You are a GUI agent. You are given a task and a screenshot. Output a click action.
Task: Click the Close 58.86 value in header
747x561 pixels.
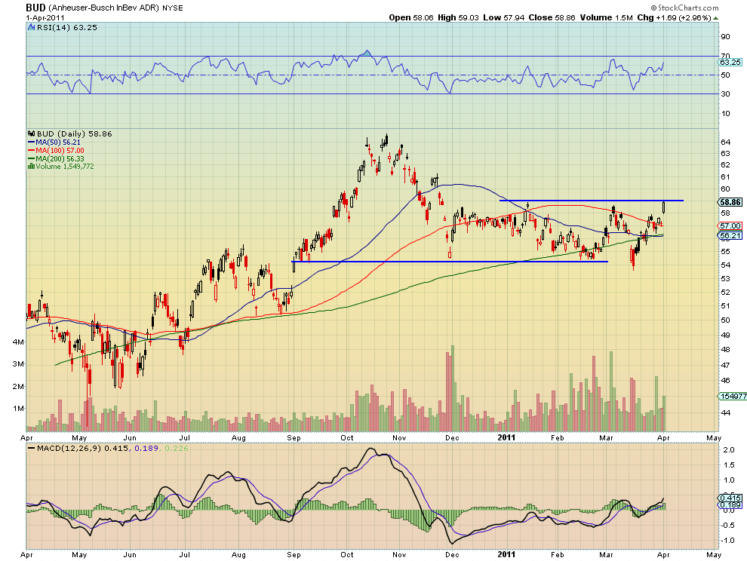(552, 17)
